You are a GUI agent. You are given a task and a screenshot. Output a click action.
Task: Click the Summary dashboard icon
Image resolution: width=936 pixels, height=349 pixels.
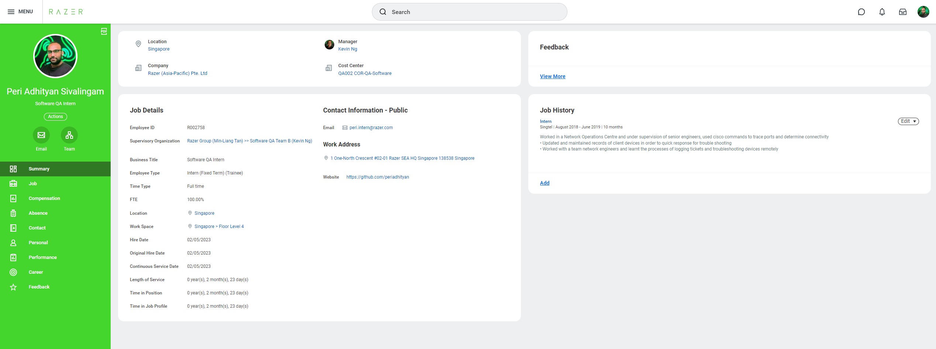[x=13, y=169]
